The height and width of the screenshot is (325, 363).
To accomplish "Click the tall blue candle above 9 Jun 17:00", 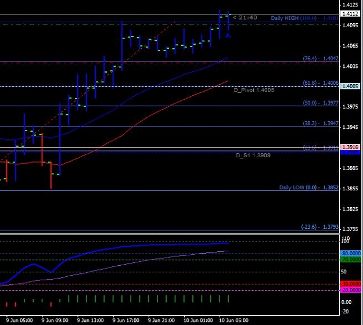I will click(x=122, y=46).
